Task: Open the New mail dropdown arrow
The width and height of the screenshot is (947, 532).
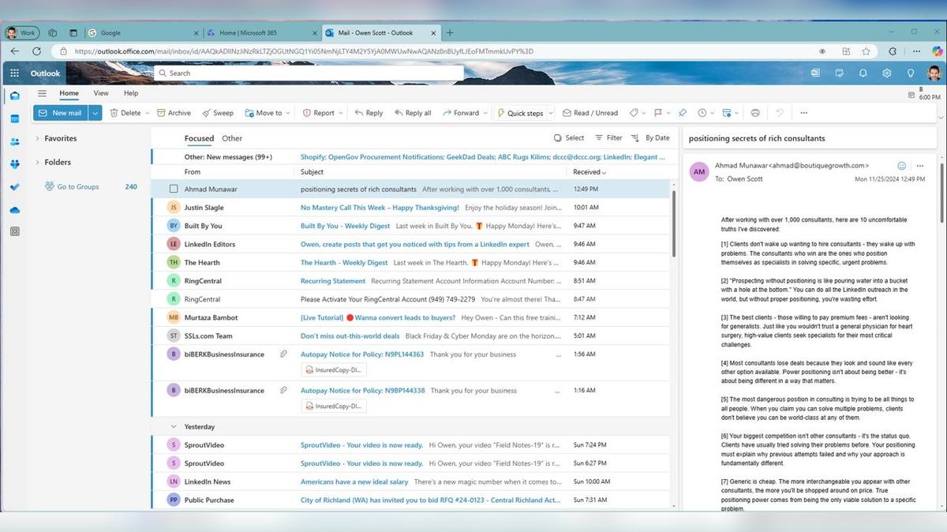Action: (95, 113)
